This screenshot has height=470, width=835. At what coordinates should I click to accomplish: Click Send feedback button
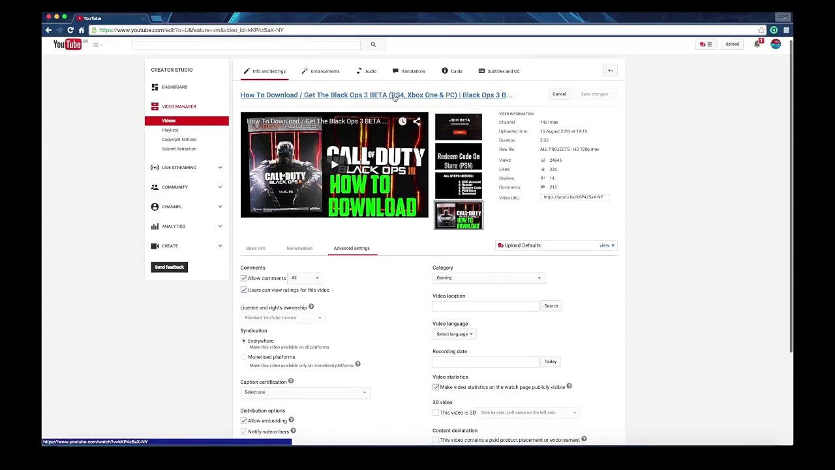[170, 267]
